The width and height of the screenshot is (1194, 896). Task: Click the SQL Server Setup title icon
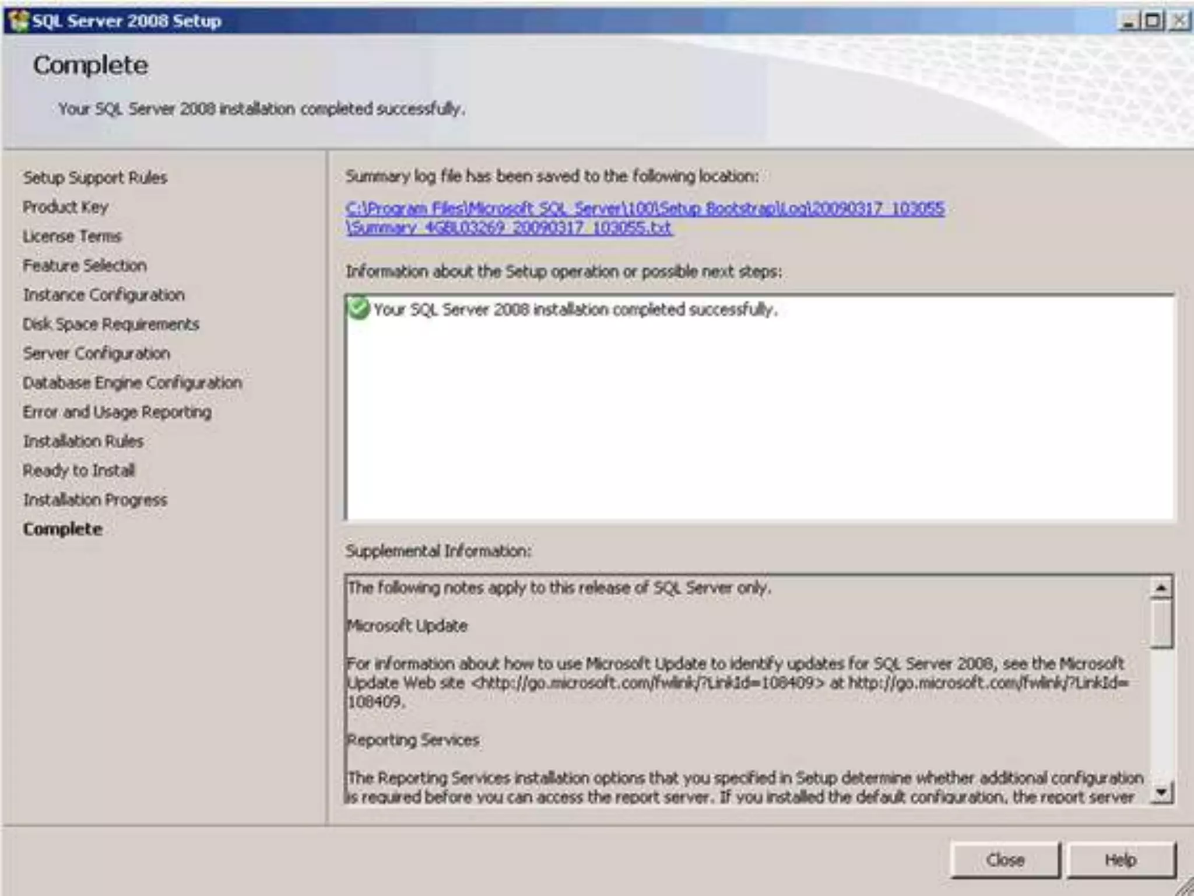[19, 21]
